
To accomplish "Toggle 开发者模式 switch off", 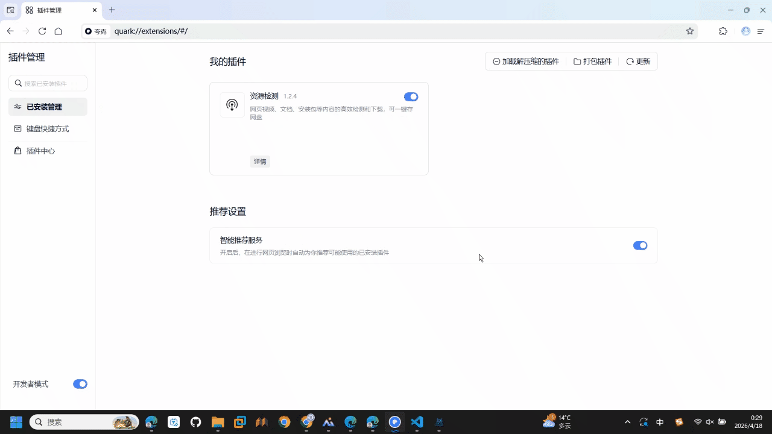I will coord(80,384).
